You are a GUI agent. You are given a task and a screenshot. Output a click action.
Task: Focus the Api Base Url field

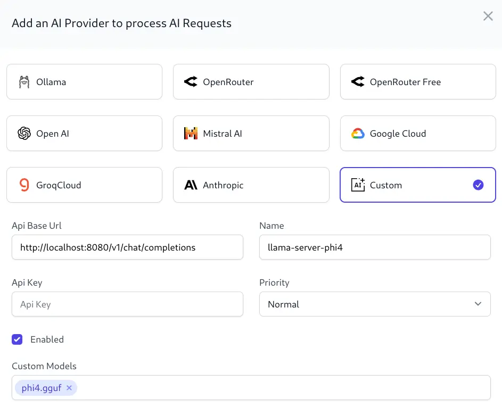pos(127,247)
